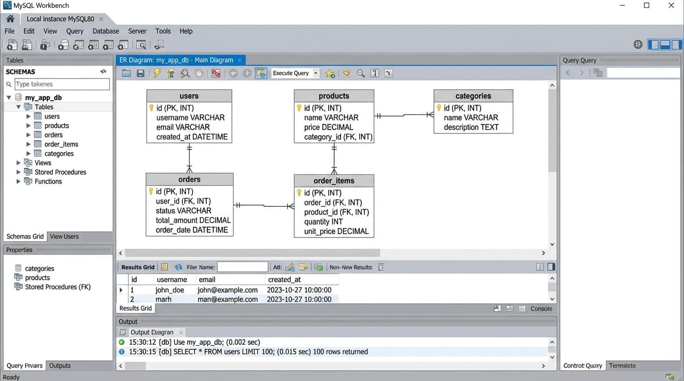Open the Console panel in results area

541,309
